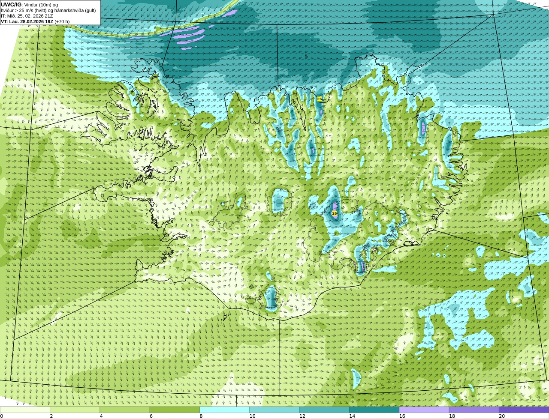The width and height of the screenshot is (549, 419).
Task: Click the 12–14 m/s teal legend swatch
Action: 324,410
